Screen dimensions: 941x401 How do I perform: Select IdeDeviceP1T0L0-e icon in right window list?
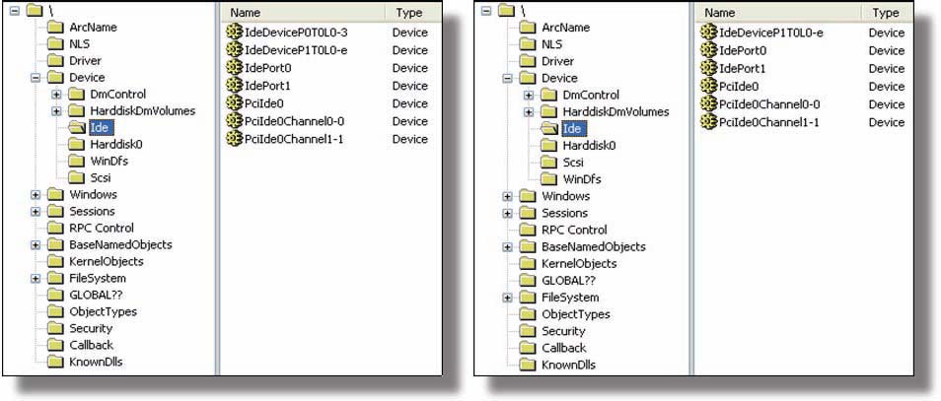709,33
